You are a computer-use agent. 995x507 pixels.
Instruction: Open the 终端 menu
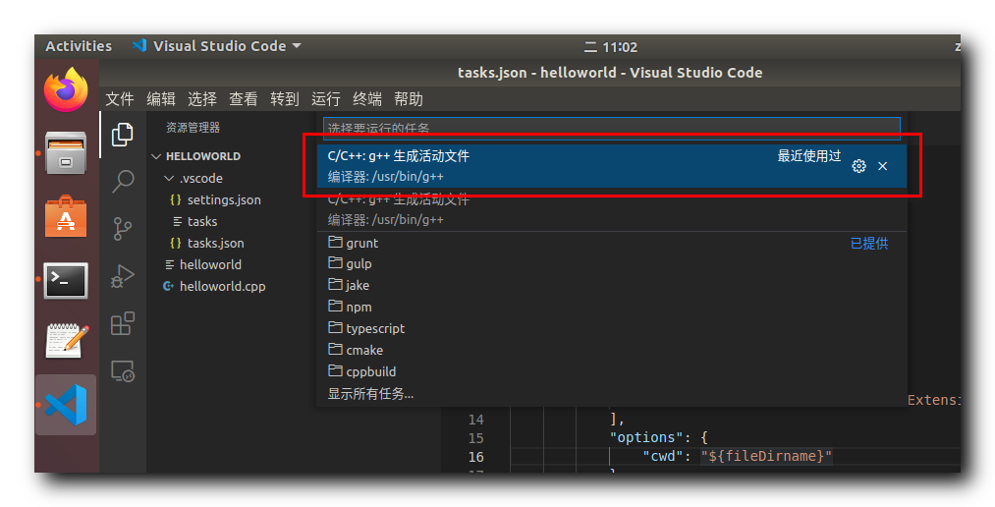366,99
